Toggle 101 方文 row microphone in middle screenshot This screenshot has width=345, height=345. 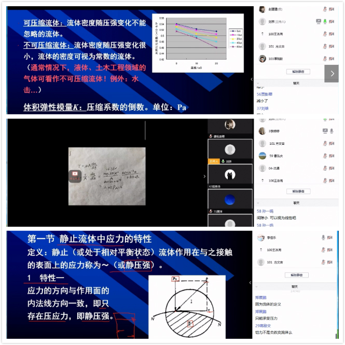pyautogui.click(x=325, y=144)
